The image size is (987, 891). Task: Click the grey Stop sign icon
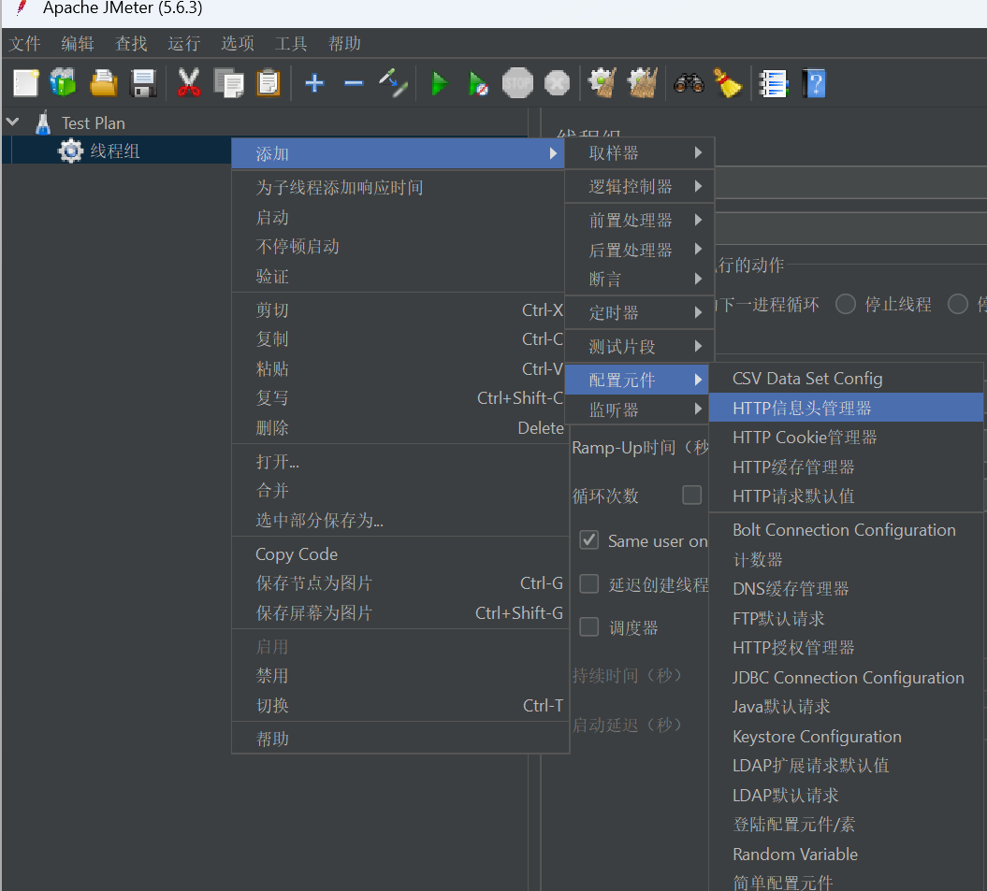517,82
